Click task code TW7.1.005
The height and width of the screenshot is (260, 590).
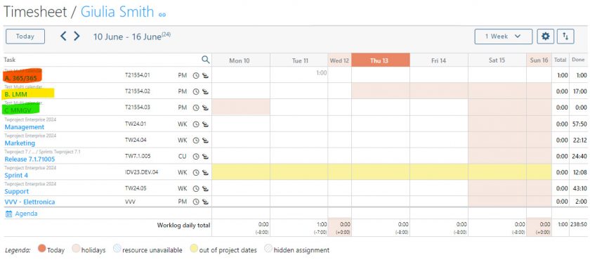[x=138, y=156]
